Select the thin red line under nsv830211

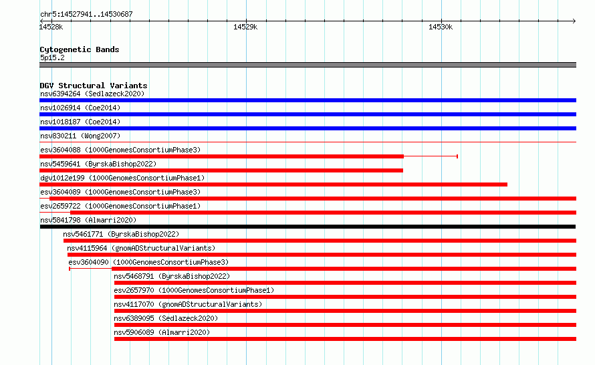point(308,142)
